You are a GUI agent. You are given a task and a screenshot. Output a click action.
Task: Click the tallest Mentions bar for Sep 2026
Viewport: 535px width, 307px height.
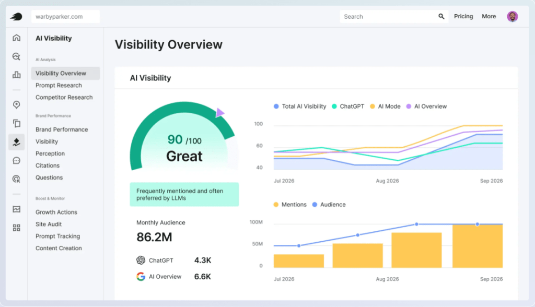478,246
